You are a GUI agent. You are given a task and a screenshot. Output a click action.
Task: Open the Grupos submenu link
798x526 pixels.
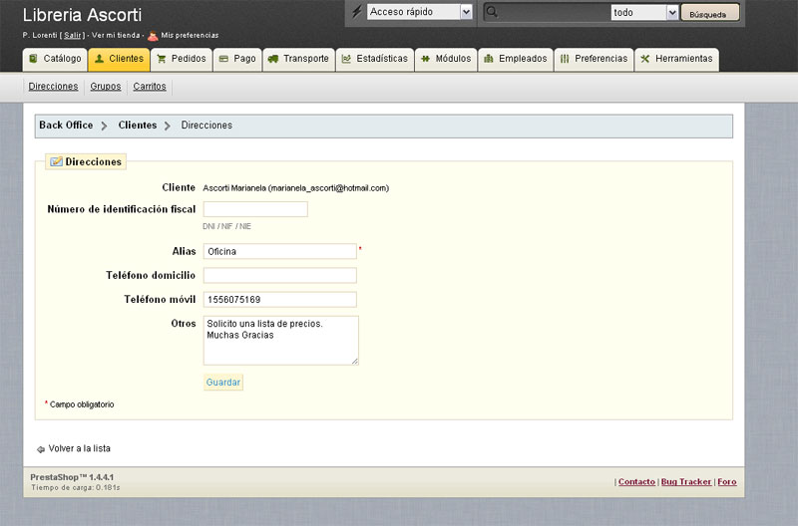(106, 87)
